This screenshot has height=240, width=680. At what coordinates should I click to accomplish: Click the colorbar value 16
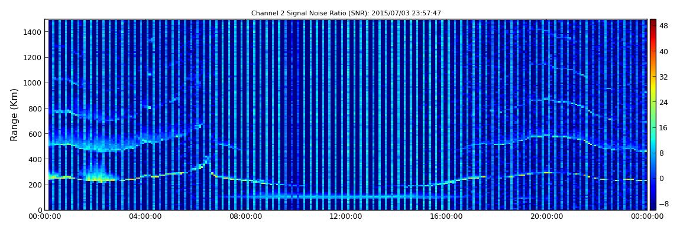[663, 127]
